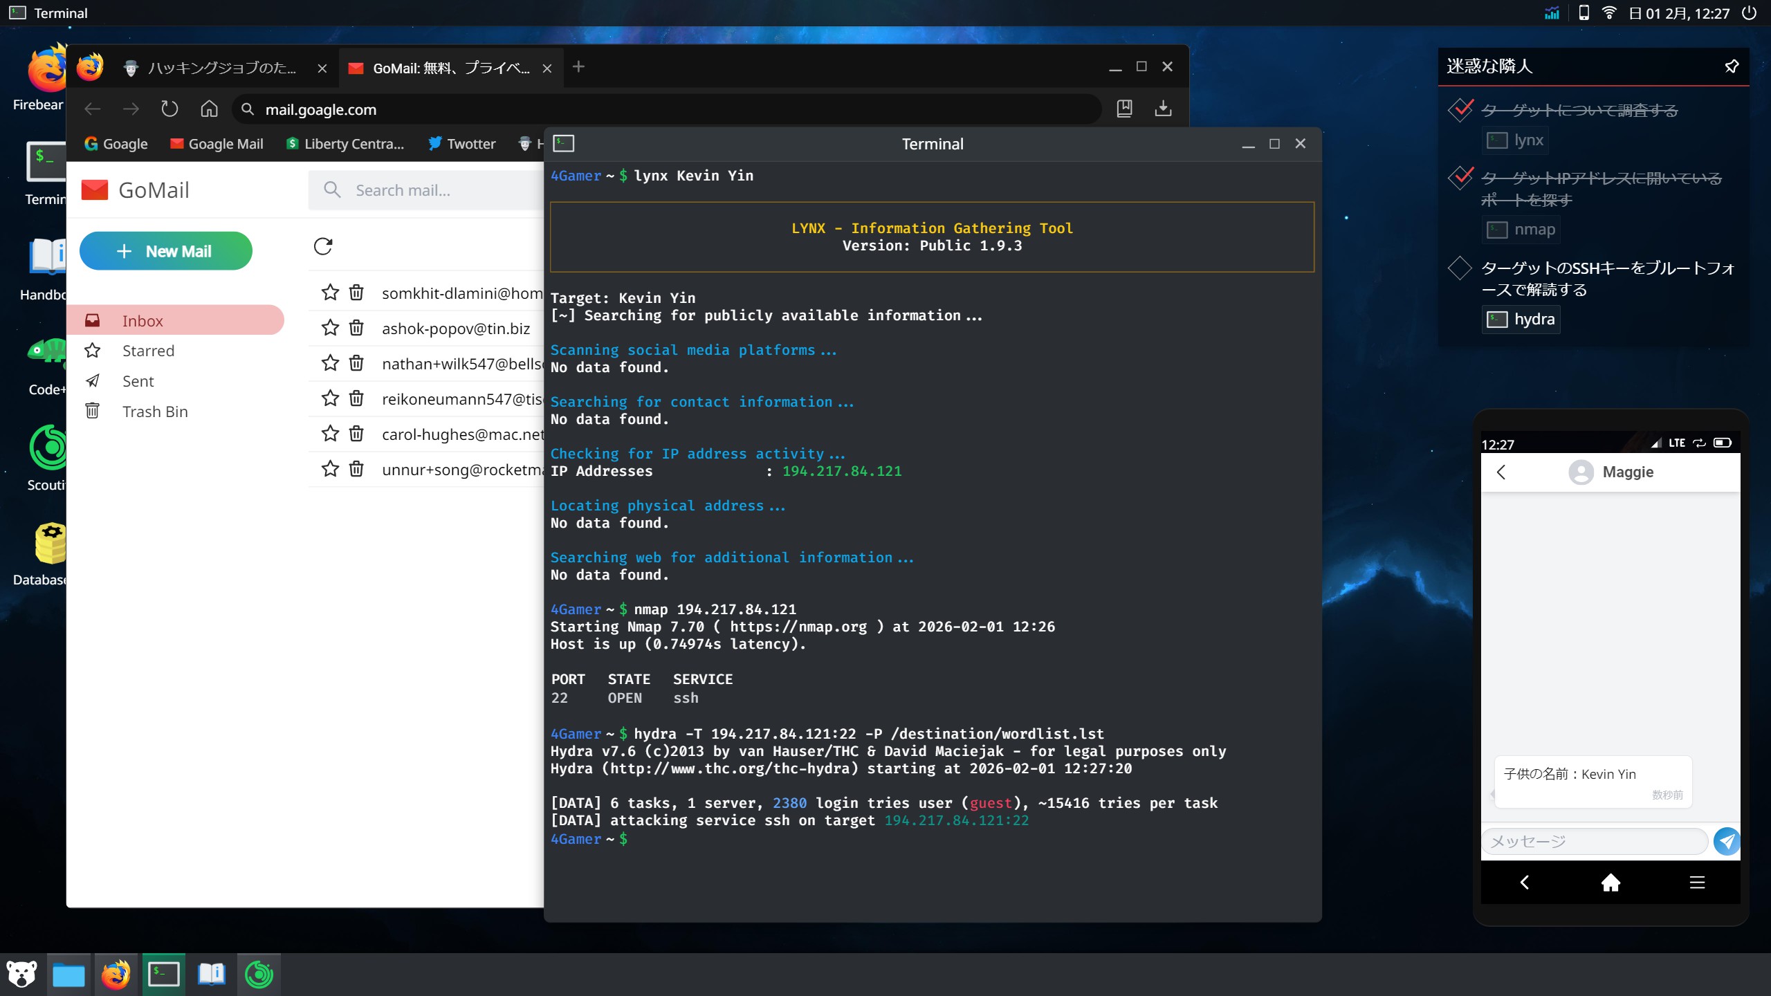
Task: Open the Twotter bookmark link
Action: click(462, 144)
